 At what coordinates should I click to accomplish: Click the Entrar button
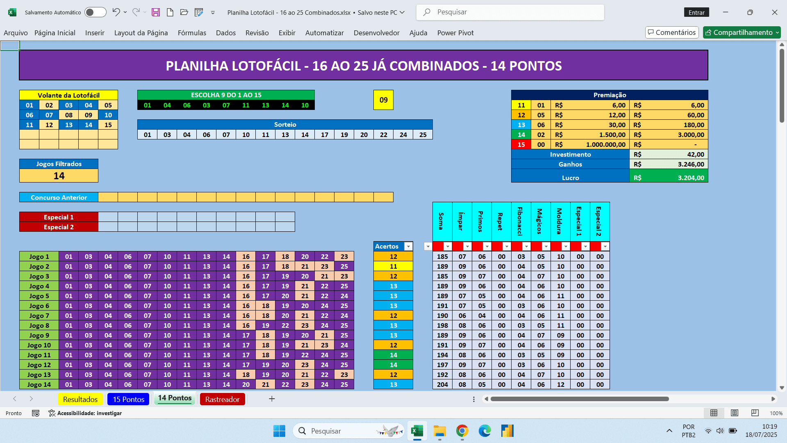696,12
